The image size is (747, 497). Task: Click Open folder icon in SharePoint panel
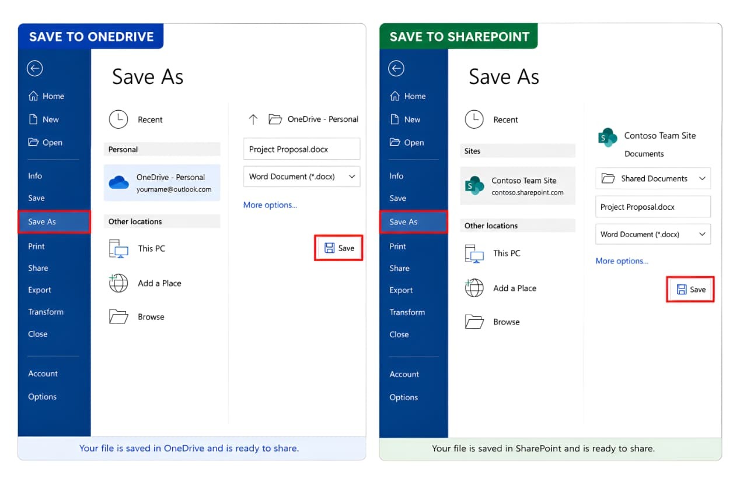pyautogui.click(x=395, y=142)
